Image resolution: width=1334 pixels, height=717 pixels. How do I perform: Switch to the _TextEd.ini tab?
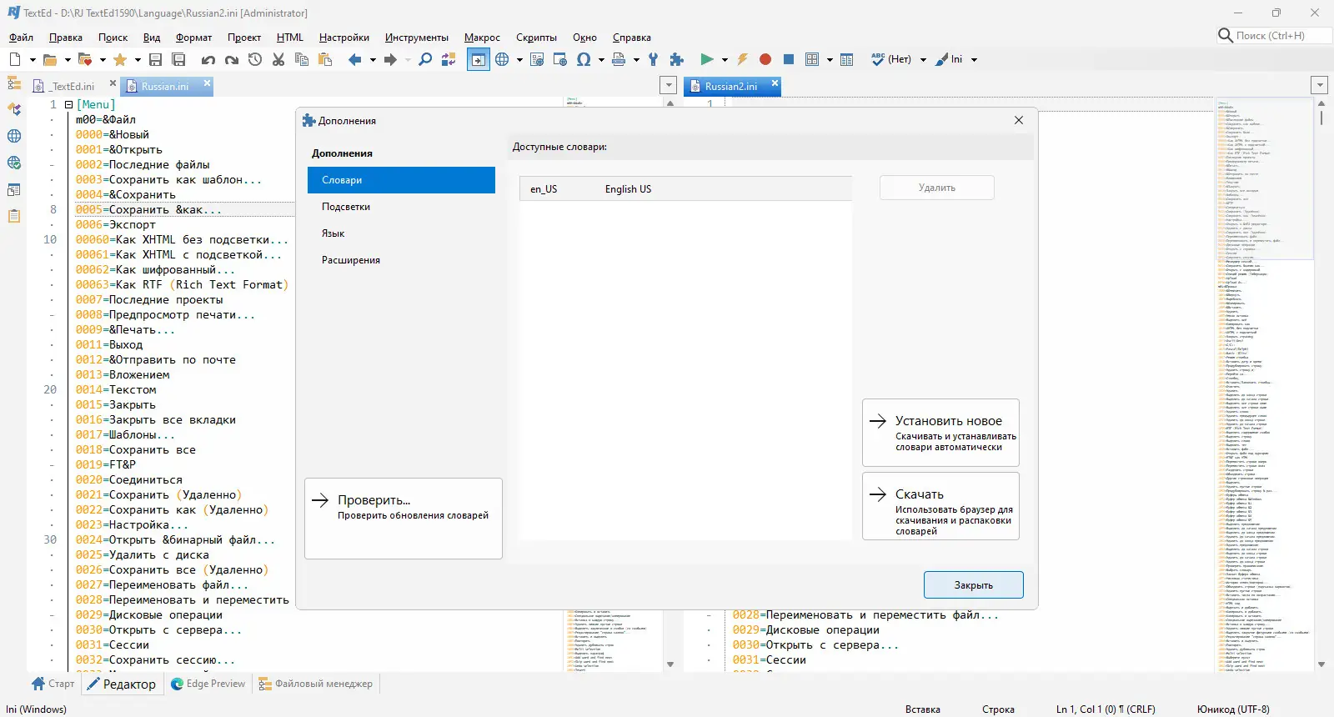[x=73, y=86]
